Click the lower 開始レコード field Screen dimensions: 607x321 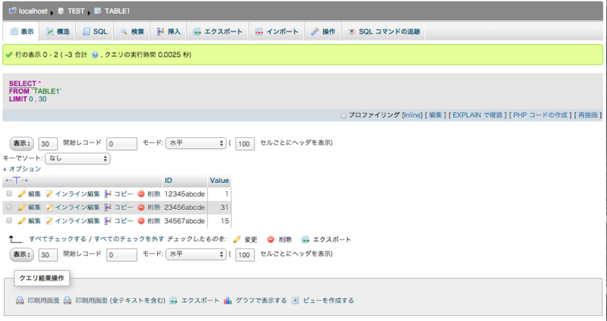(121, 255)
